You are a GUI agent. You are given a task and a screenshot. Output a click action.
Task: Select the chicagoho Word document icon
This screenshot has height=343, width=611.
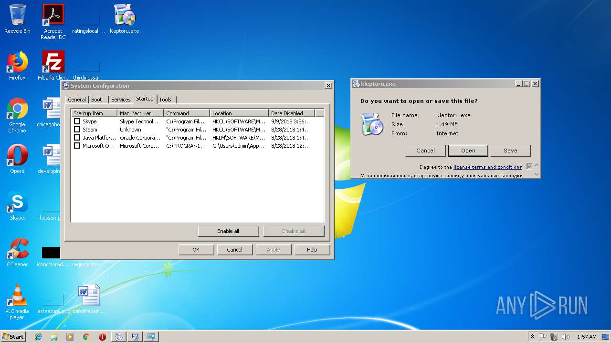tap(50, 112)
